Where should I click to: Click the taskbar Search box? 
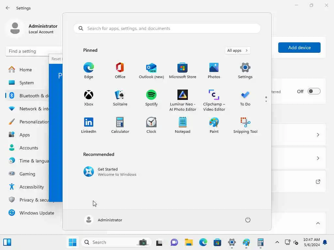116,242
